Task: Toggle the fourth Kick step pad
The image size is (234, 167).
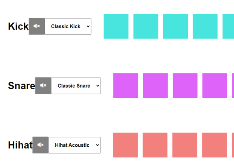Action: click(205, 26)
